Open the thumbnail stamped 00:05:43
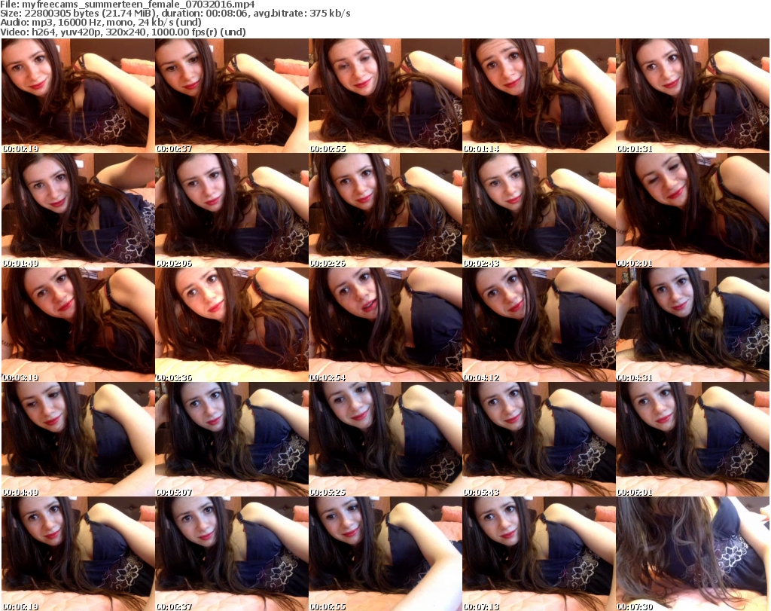This screenshot has height=611, width=771. coord(539,440)
